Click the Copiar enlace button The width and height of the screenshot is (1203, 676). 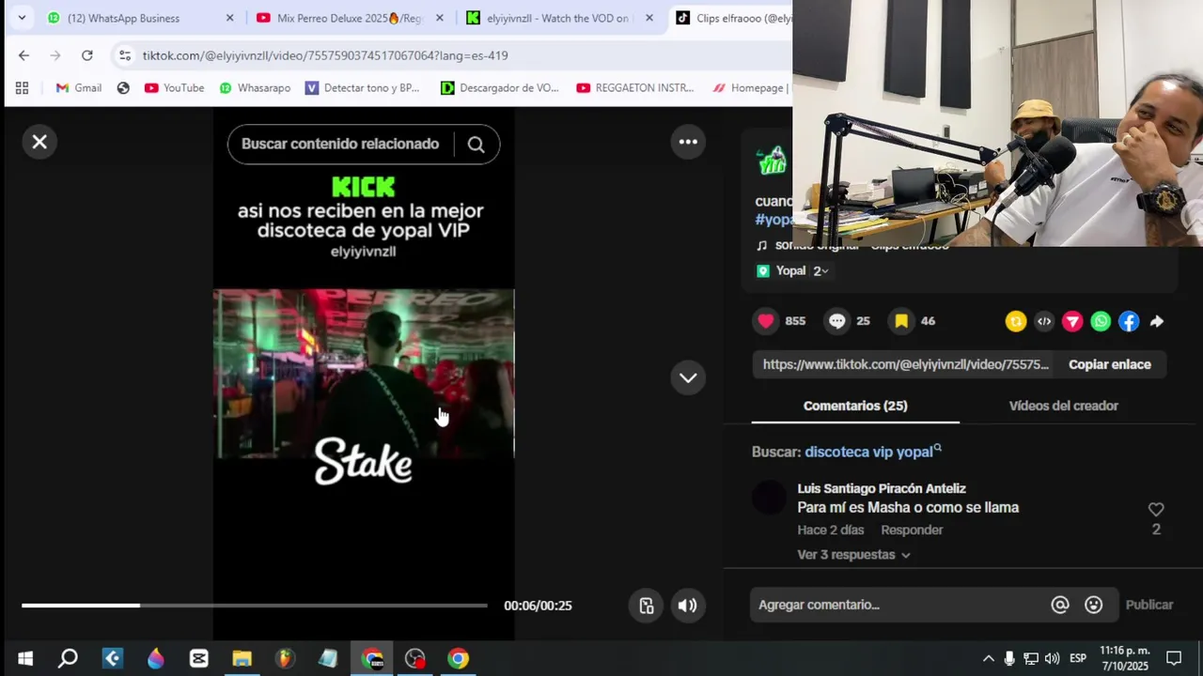tap(1109, 364)
